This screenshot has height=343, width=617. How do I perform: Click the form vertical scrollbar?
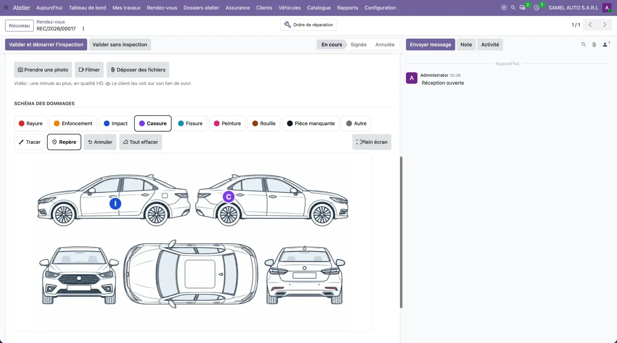point(401,232)
